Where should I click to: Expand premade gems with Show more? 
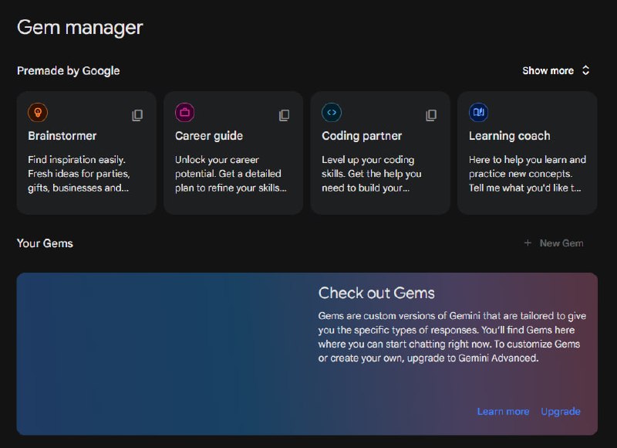(x=548, y=71)
